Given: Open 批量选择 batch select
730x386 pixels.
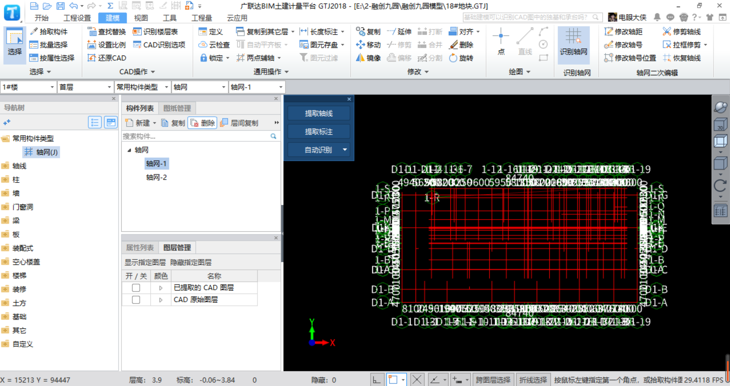Looking at the screenshot, I should click(48, 45).
